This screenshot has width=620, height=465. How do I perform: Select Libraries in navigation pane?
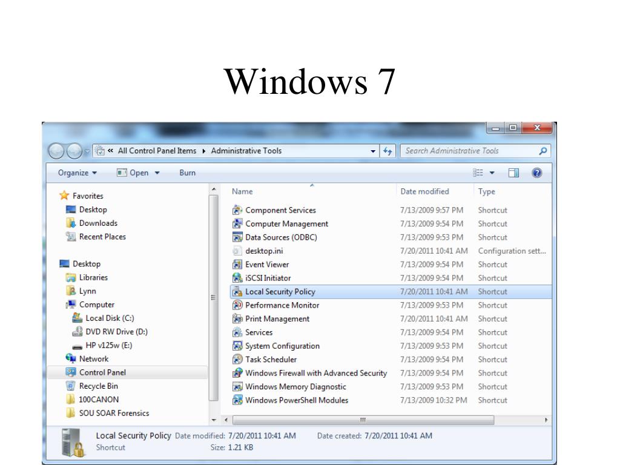point(93,277)
